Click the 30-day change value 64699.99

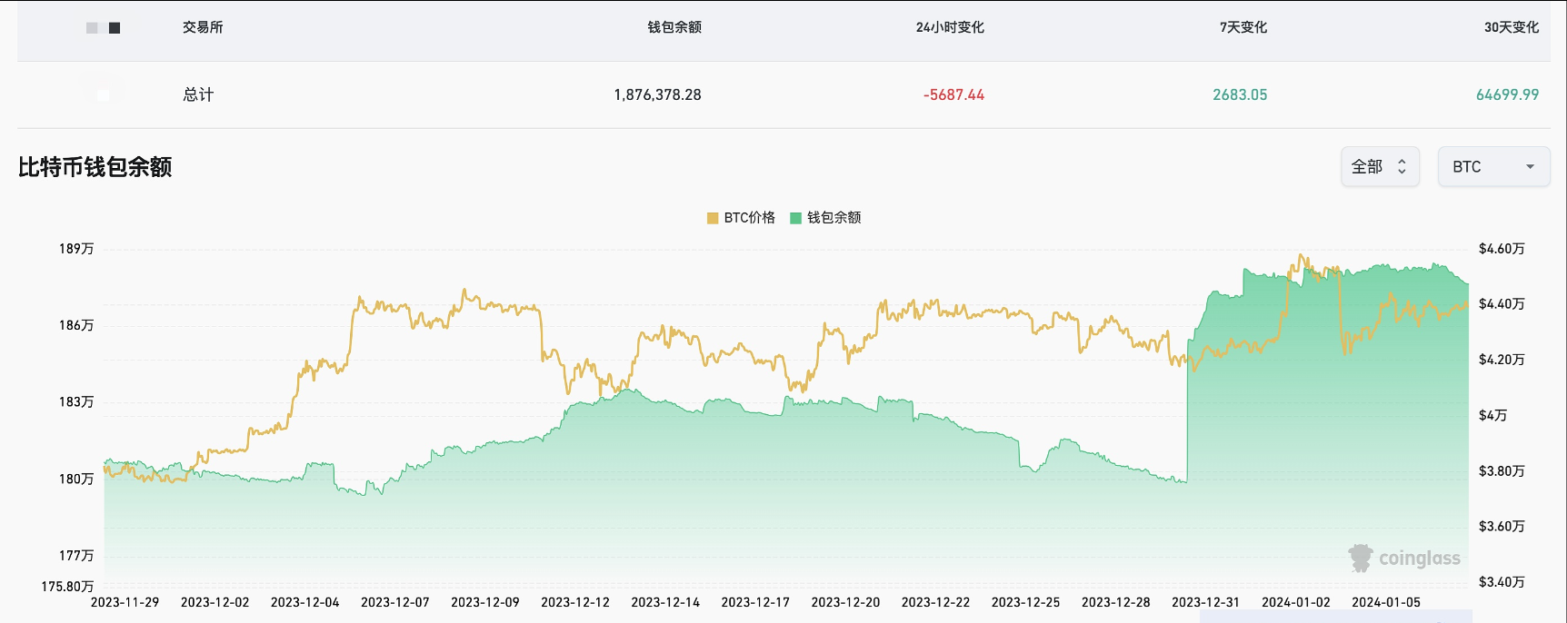[x=1507, y=94]
